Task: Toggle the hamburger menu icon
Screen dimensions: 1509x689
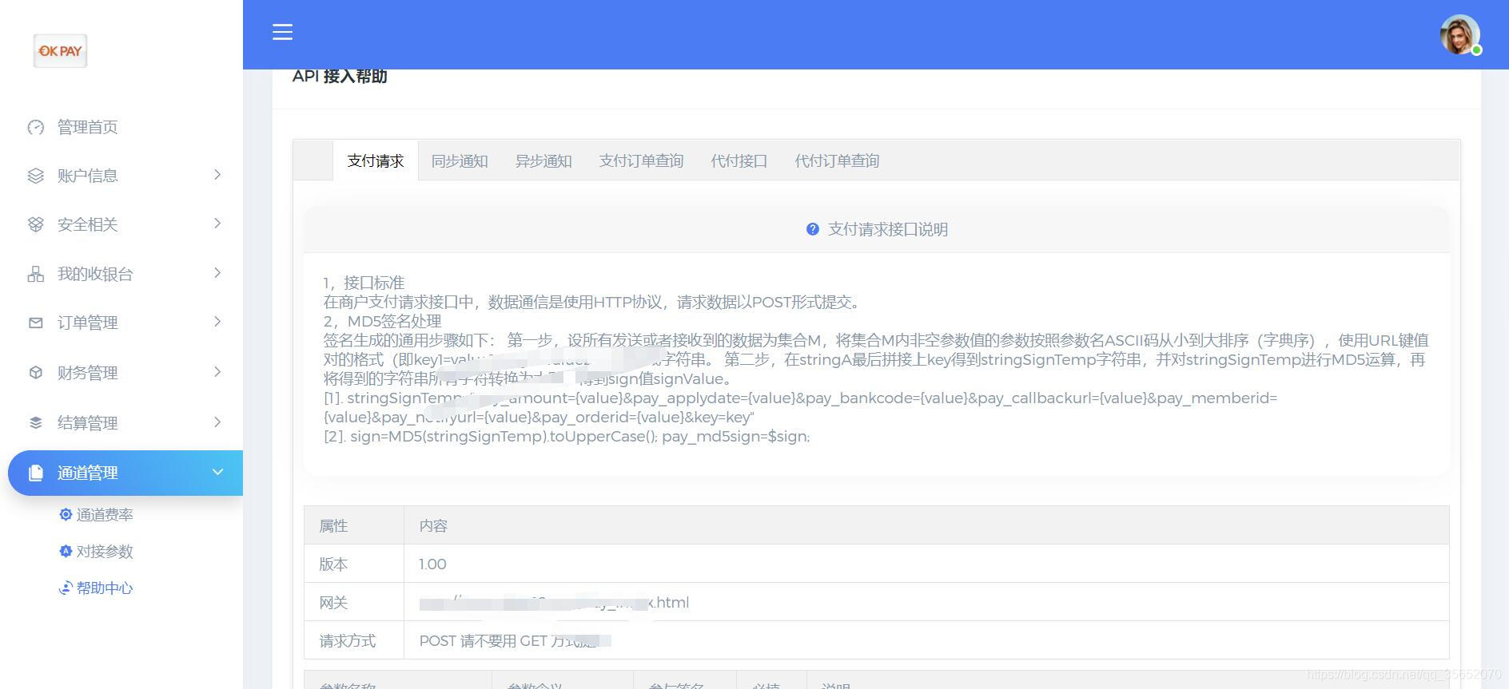Action: click(282, 32)
